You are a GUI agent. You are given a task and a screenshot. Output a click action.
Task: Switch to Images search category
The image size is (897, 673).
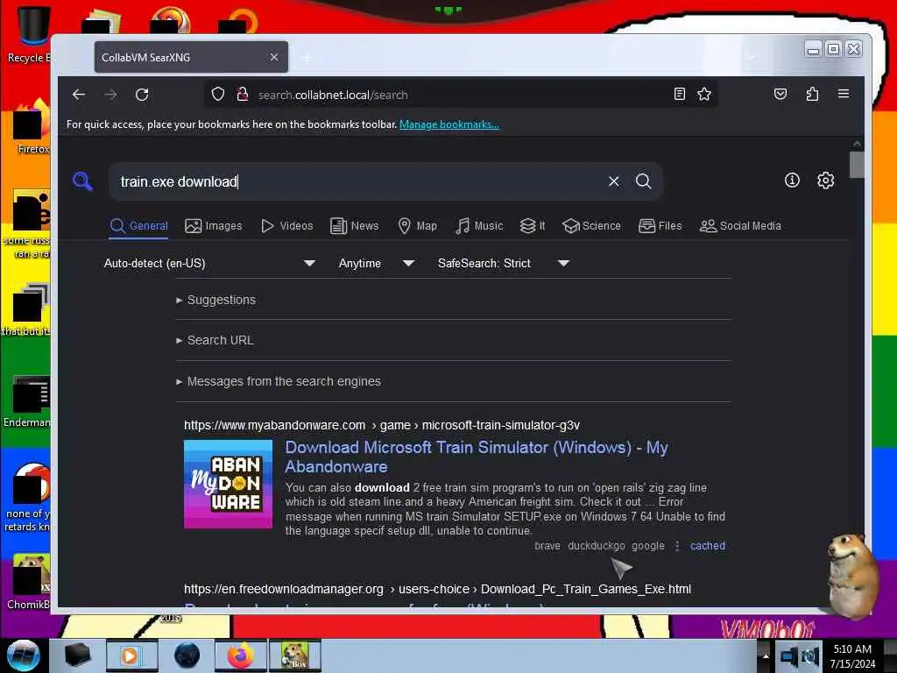[214, 226]
